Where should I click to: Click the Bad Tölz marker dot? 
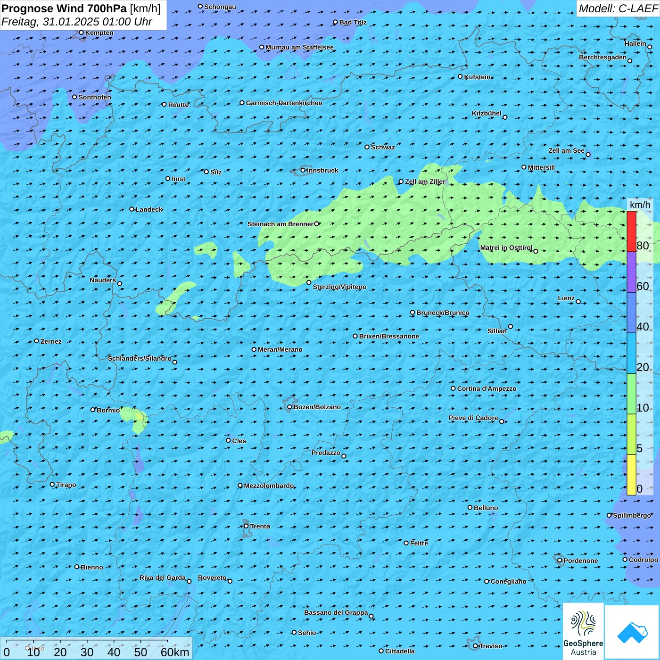point(336,22)
